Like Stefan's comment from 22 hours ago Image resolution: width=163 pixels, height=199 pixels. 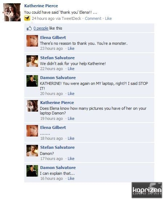pos(71,69)
